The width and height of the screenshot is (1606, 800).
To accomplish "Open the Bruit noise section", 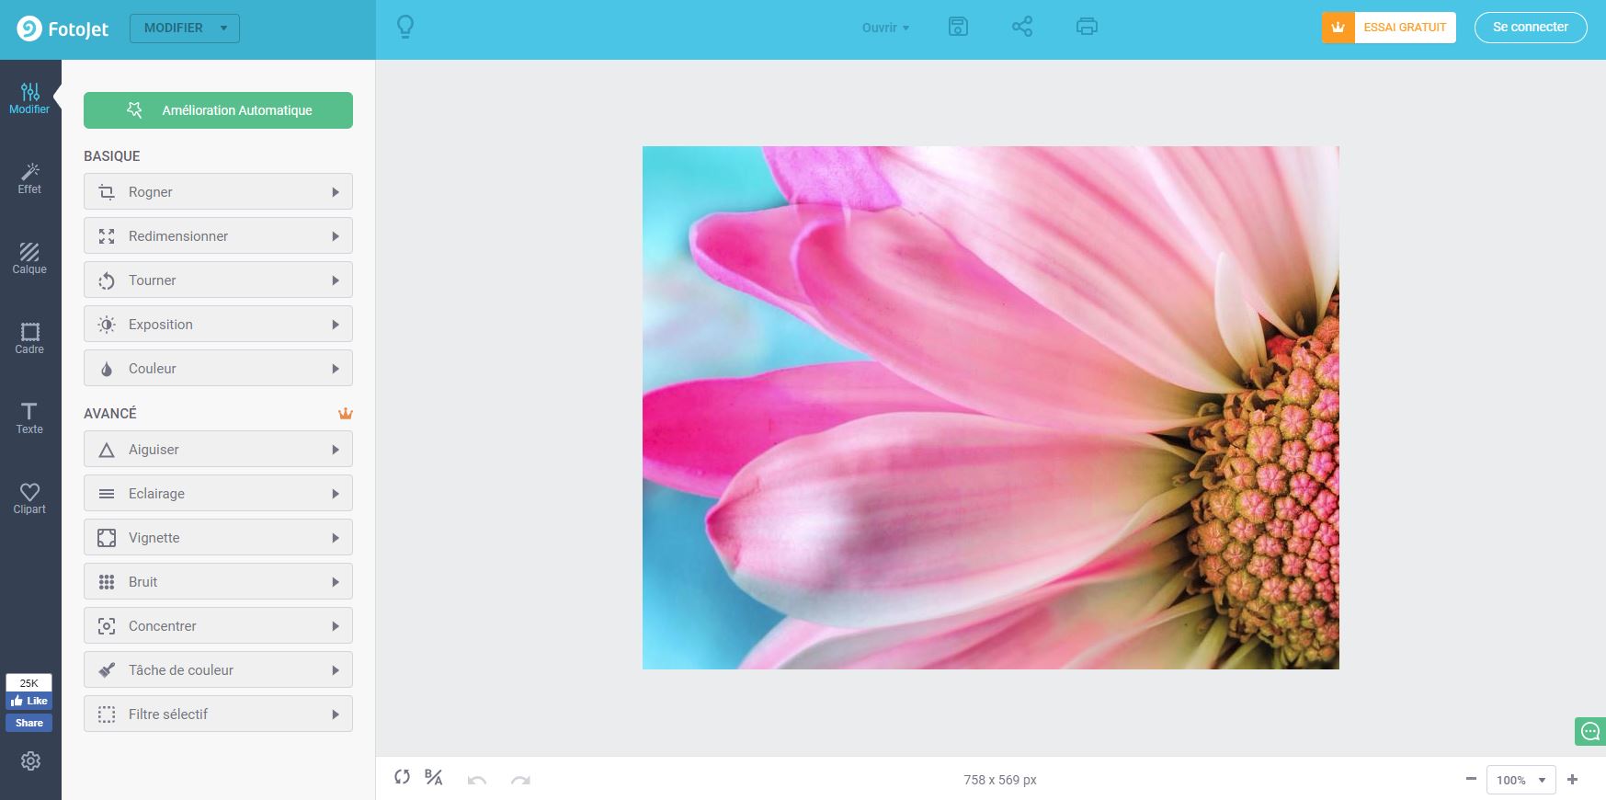I will [218, 582].
